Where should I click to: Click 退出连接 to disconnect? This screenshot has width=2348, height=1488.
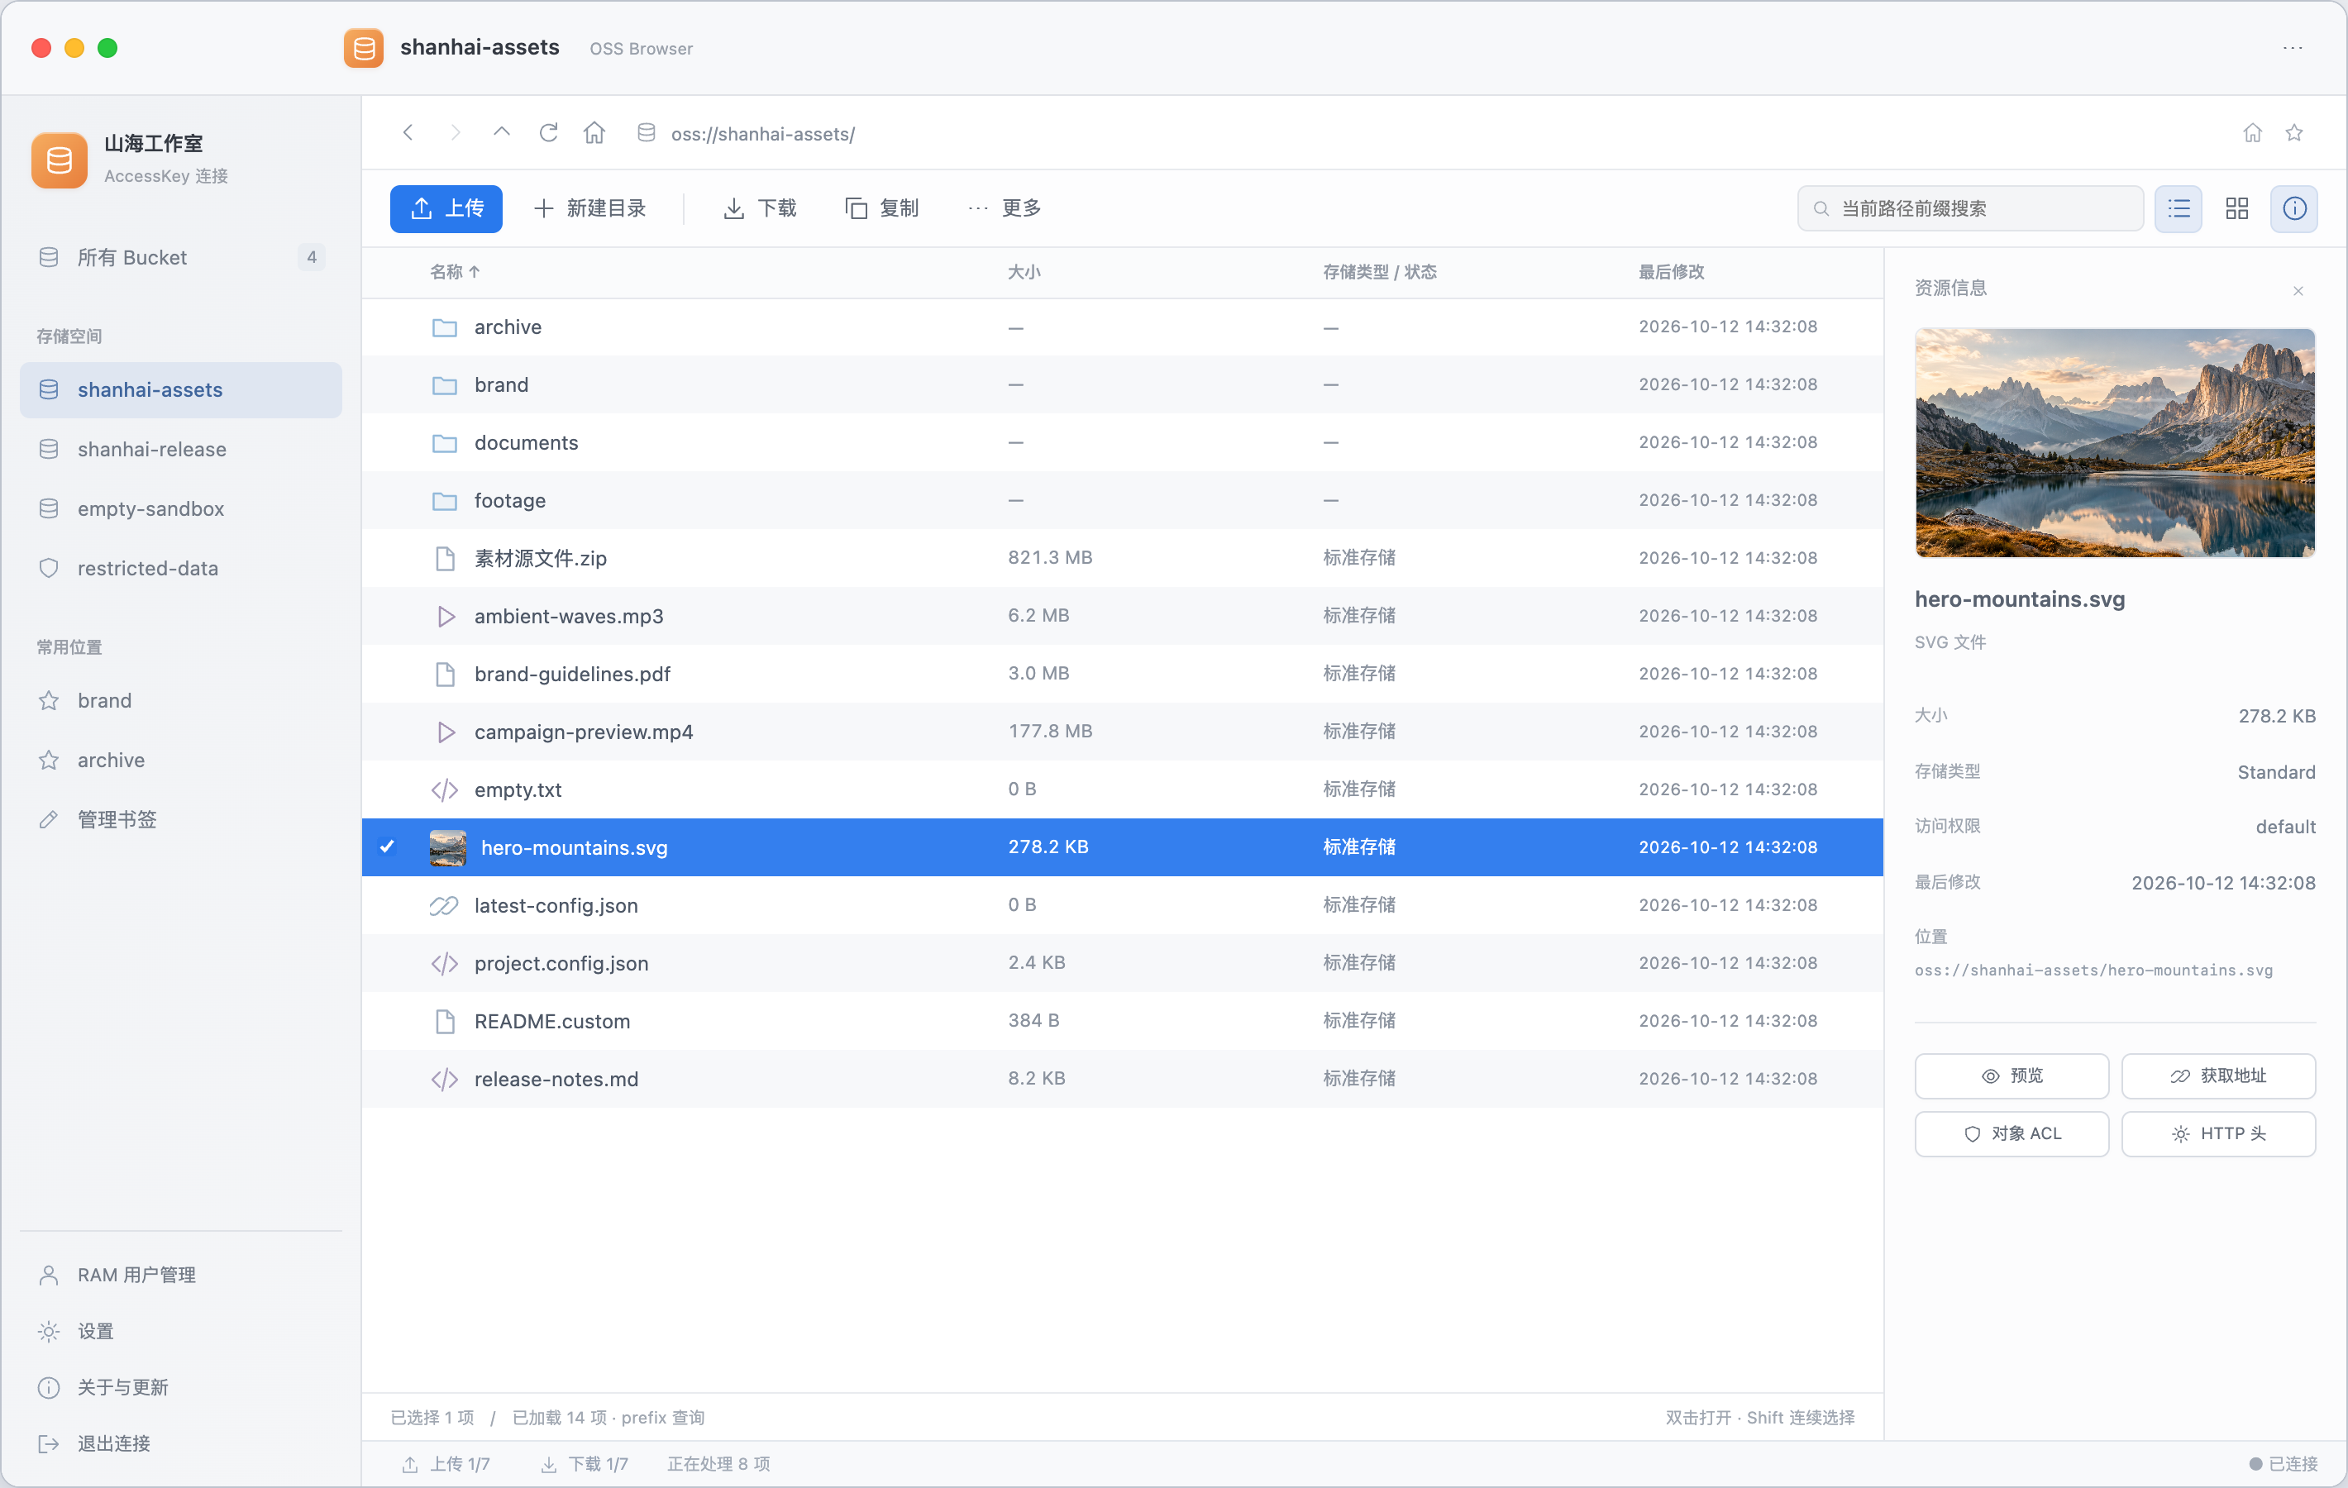(180, 1444)
